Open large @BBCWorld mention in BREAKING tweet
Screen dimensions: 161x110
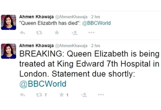point(43,84)
